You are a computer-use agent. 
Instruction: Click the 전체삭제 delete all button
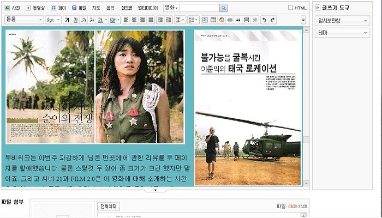[109, 207]
